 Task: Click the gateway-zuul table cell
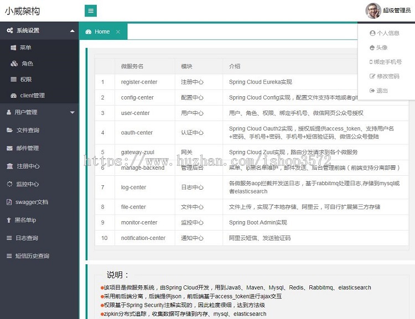[x=145, y=152]
